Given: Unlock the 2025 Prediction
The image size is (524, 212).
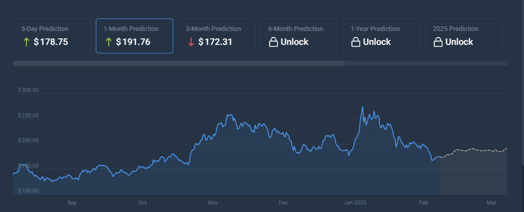Looking at the screenshot, I should click(x=464, y=36).
